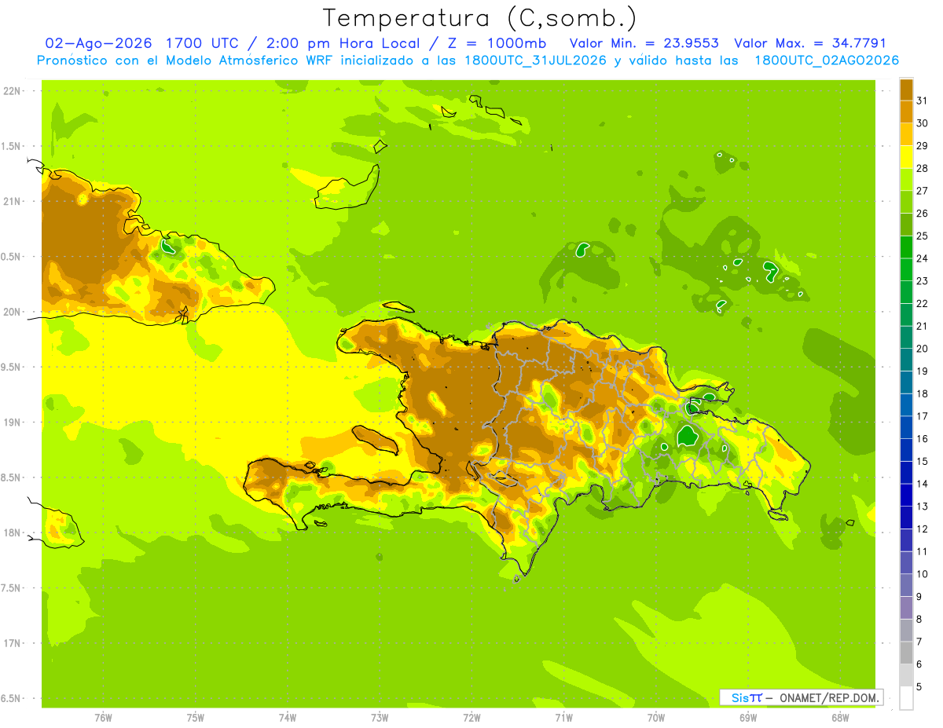The height and width of the screenshot is (728, 943).
Task: Click the "74W" longitude axis label
Action: pyautogui.click(x=287, y=718)
